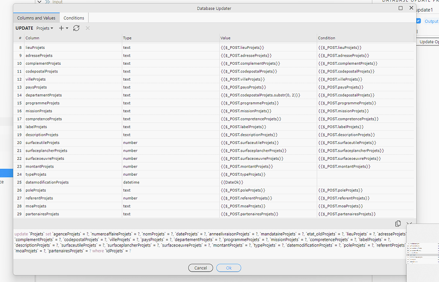
Task: Click the delete (X) icon in the toolbar
Action: pyautogui.click(x=87, y=28)
